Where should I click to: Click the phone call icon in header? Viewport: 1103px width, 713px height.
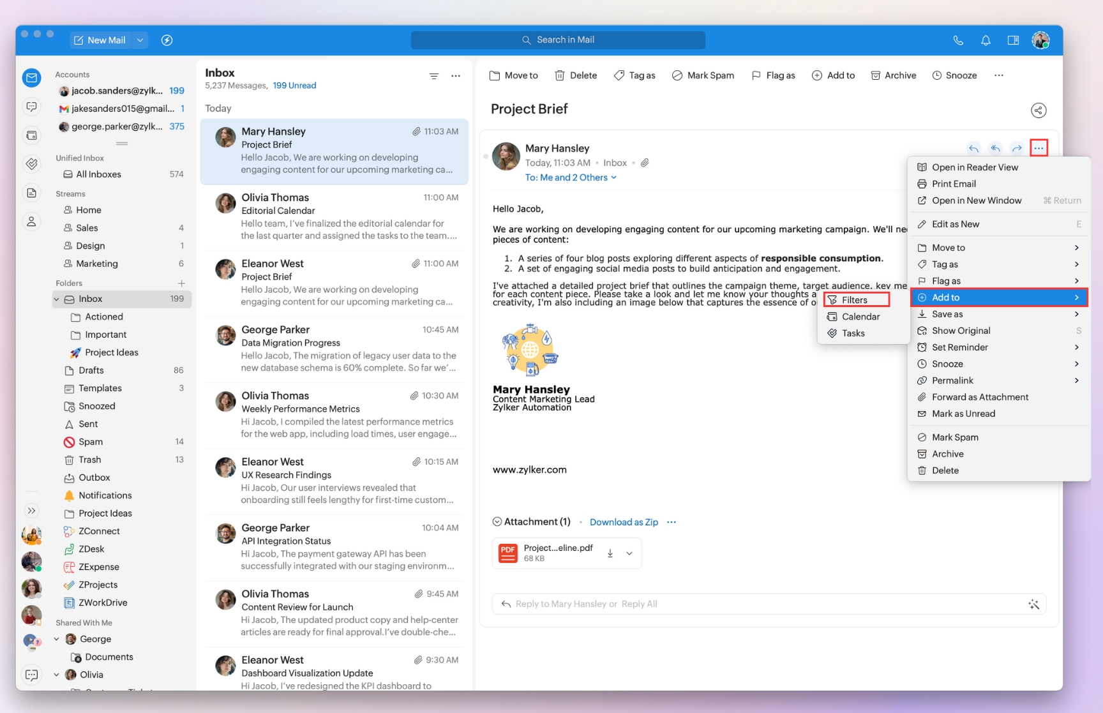point(958,40)
